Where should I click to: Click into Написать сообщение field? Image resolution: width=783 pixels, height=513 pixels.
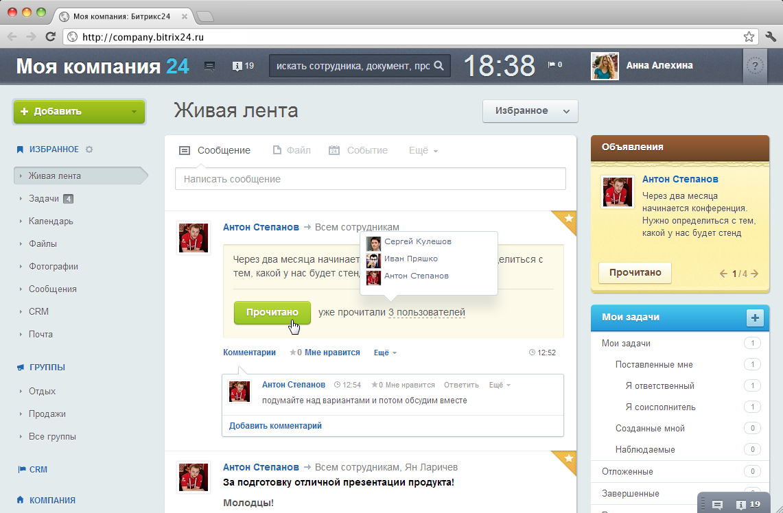tap(370, 178)
